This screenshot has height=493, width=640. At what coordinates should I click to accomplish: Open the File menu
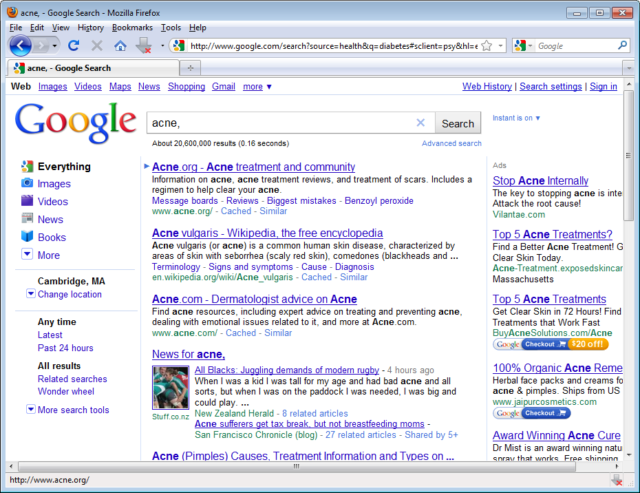coord(16,28)
